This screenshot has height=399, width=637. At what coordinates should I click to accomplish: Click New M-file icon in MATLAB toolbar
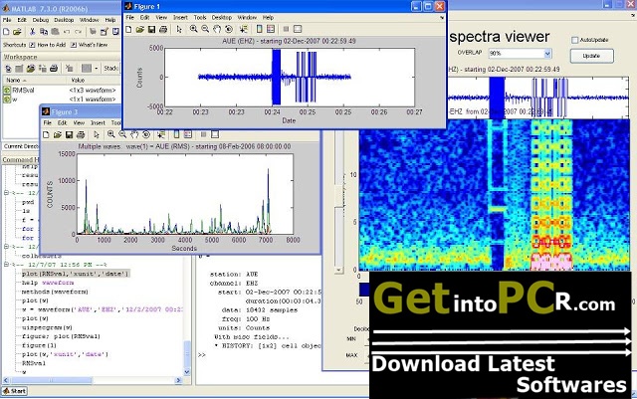click(x=6, y=31)
